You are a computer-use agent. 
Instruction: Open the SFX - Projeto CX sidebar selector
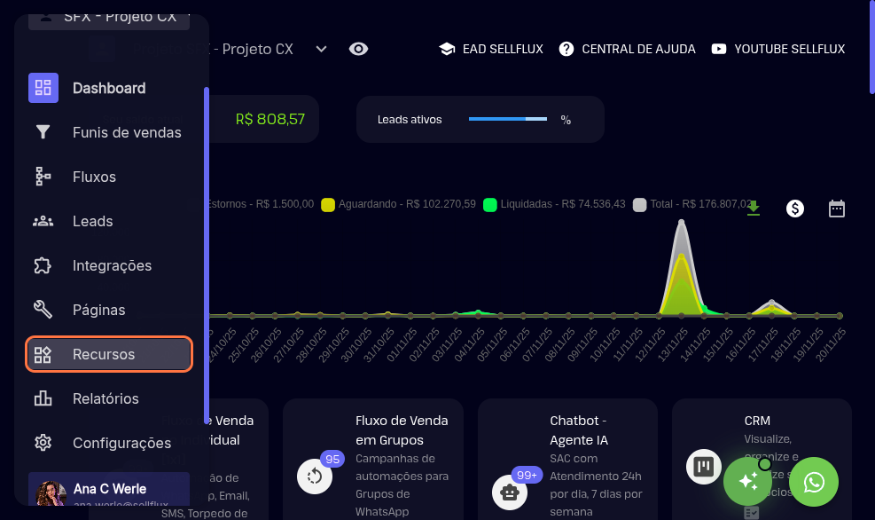[x=110, y=18]
